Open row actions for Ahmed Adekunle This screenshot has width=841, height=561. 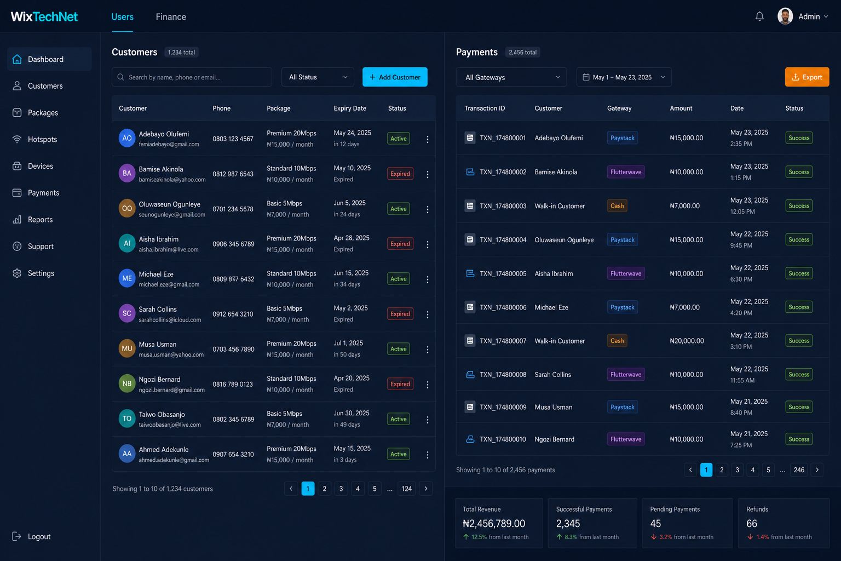[427, 455]
